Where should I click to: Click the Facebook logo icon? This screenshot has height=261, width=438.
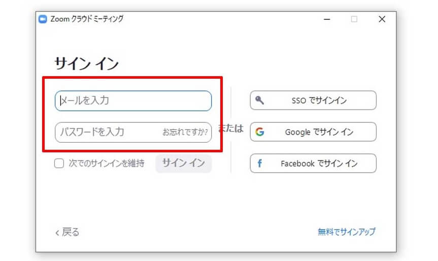pos(260,163)
